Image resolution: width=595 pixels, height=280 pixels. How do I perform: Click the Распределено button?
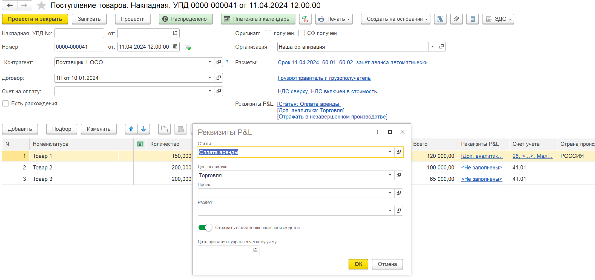tap(186, 19)
